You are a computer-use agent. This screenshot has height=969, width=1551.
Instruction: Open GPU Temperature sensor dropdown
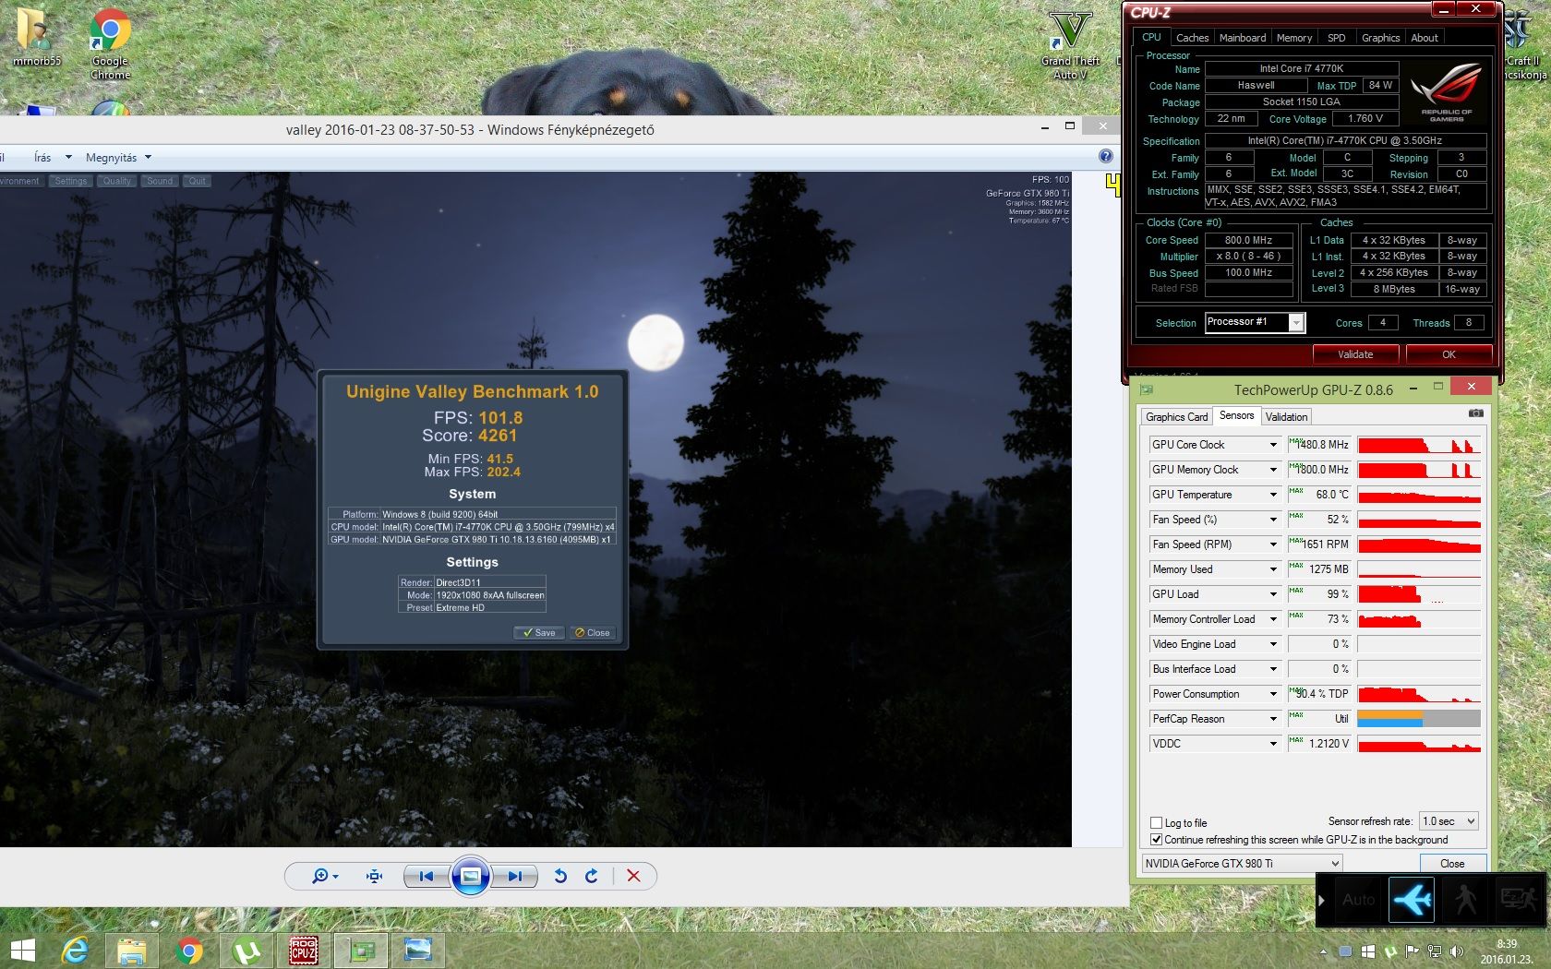pos(1273,495)
